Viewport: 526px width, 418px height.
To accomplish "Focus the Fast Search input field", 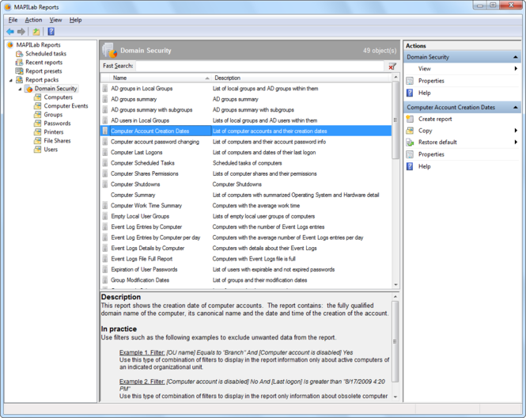I will click(x=259, y=66).
